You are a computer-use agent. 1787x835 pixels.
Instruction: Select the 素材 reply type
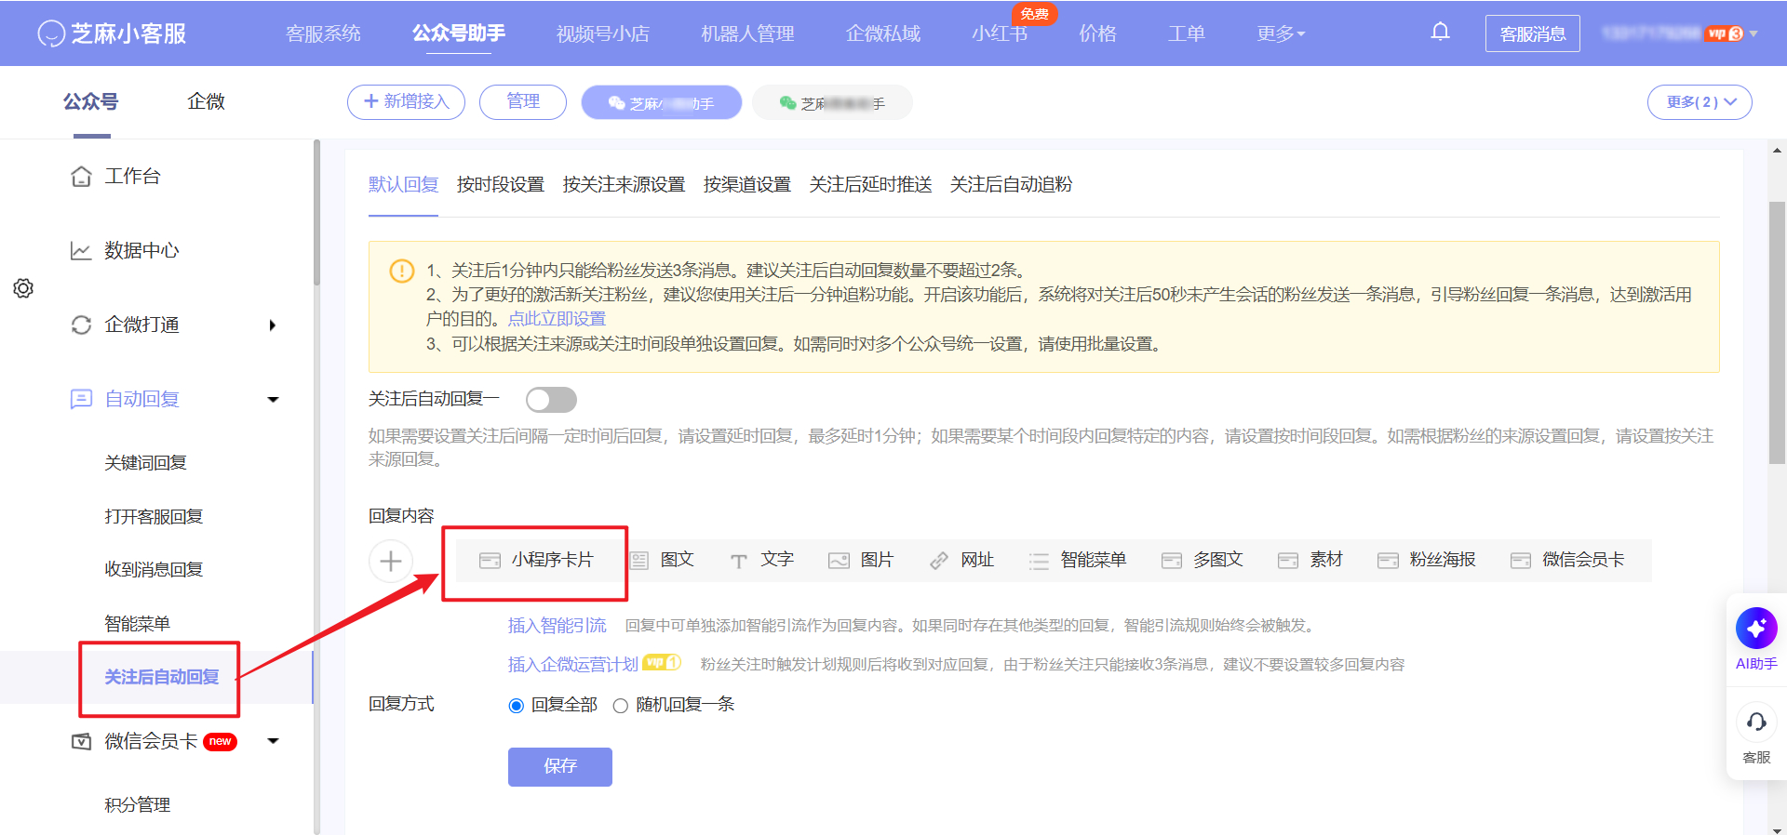coord(1310,560)
